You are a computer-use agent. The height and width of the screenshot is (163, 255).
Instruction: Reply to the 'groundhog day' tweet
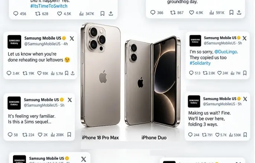point(153,13)
